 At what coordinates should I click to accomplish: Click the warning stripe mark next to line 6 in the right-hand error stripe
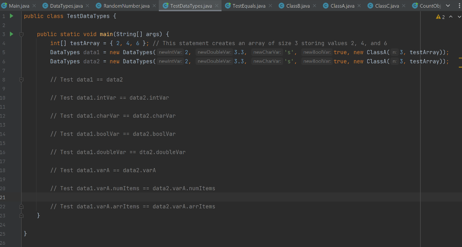[x=460, y=59]
